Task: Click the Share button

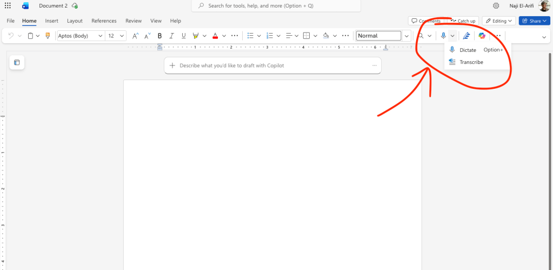Action: 533,21
